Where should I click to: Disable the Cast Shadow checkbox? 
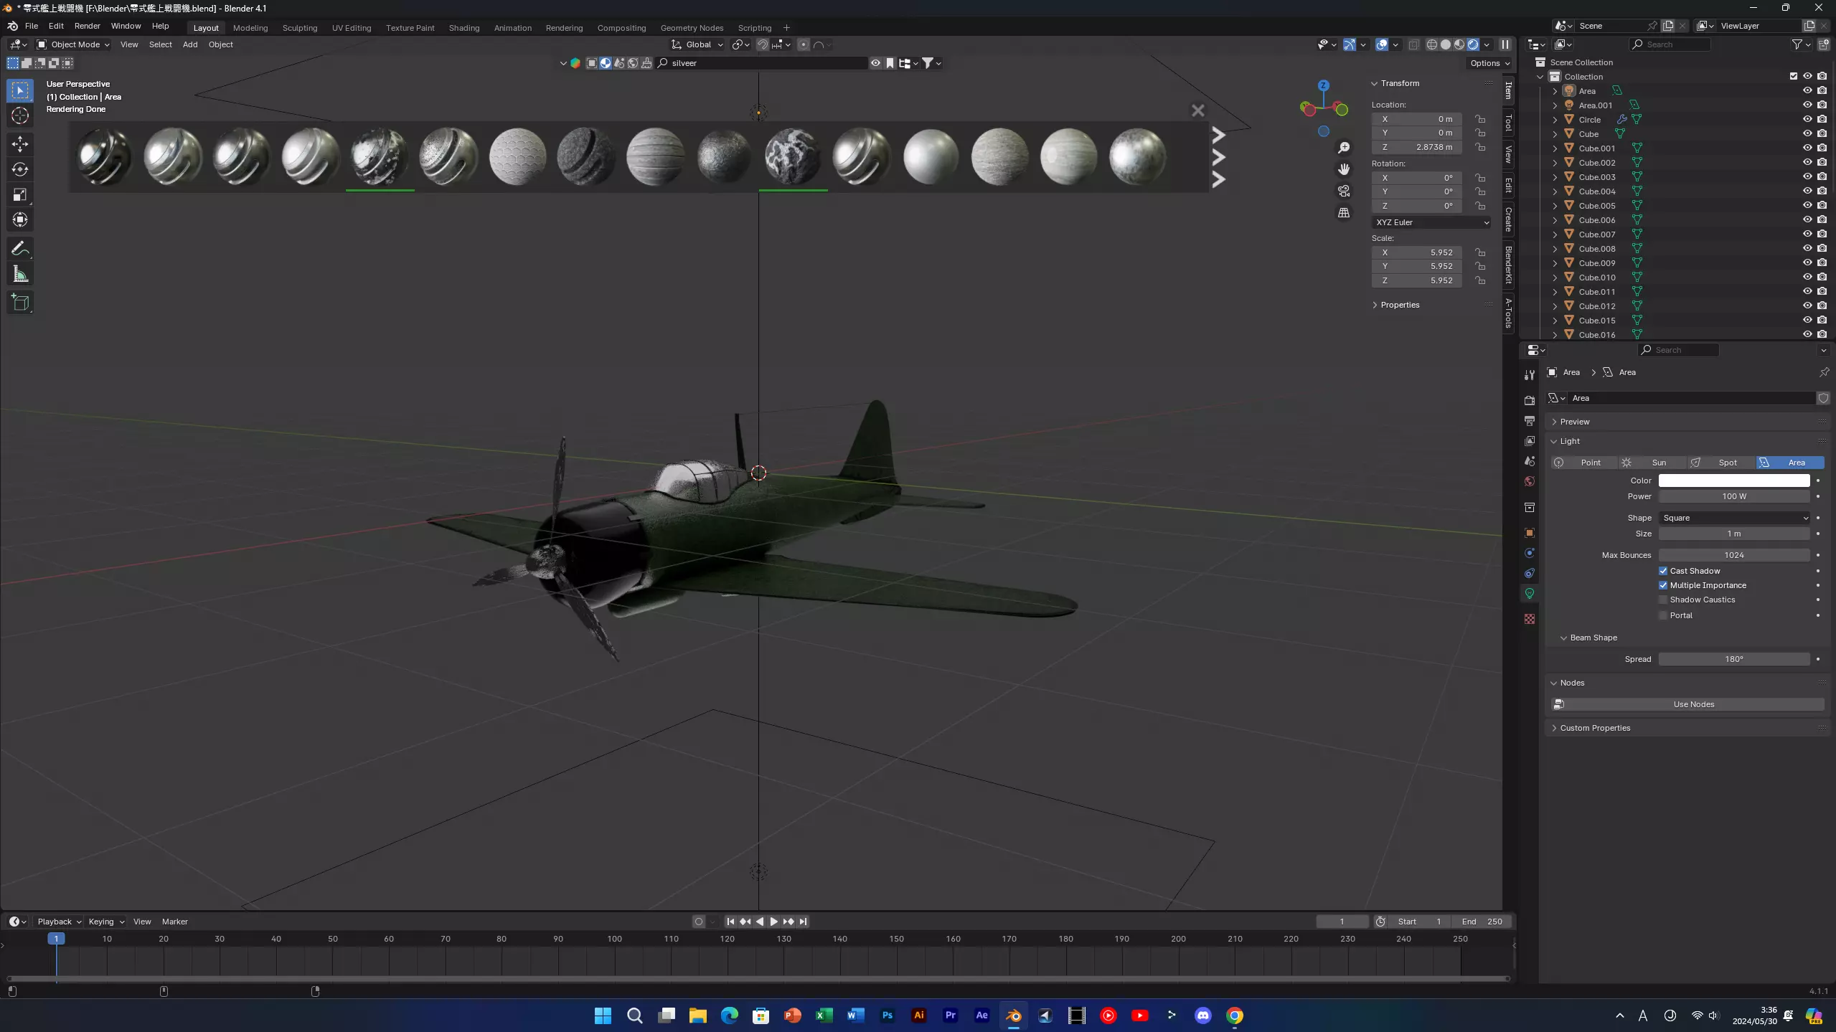(x=1663, y=571)
